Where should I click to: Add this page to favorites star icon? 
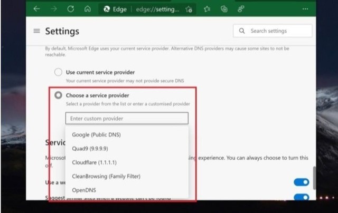pos(189,9)
